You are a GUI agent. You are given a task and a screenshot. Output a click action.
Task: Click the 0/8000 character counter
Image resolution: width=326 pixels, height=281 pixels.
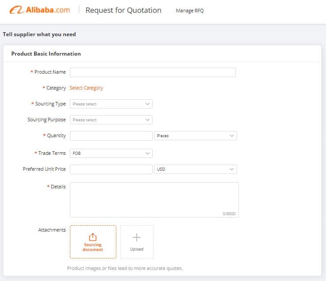229,214
